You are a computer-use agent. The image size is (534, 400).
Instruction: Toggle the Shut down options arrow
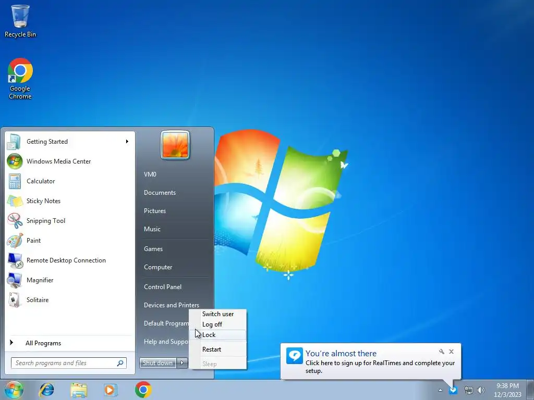[182, 363]
